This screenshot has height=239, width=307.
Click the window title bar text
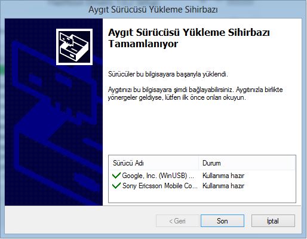click(x=153, y=10)
